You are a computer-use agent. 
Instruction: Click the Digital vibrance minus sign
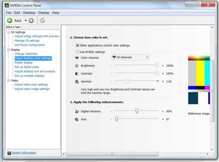click(111, 111)
